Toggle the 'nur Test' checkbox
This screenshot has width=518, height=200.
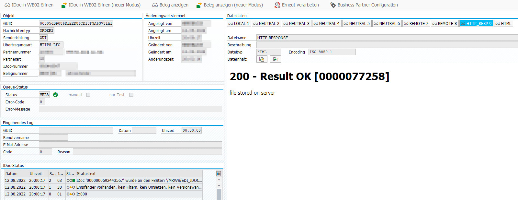[x=131, y=95]
